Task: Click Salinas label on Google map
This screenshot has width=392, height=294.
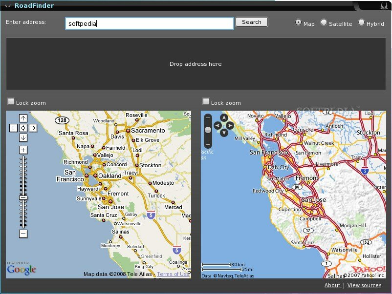Action: point(121,232)
